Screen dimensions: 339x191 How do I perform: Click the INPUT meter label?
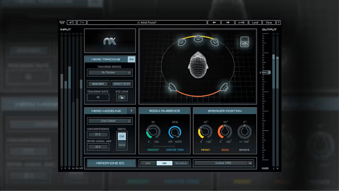coord(65,29)
